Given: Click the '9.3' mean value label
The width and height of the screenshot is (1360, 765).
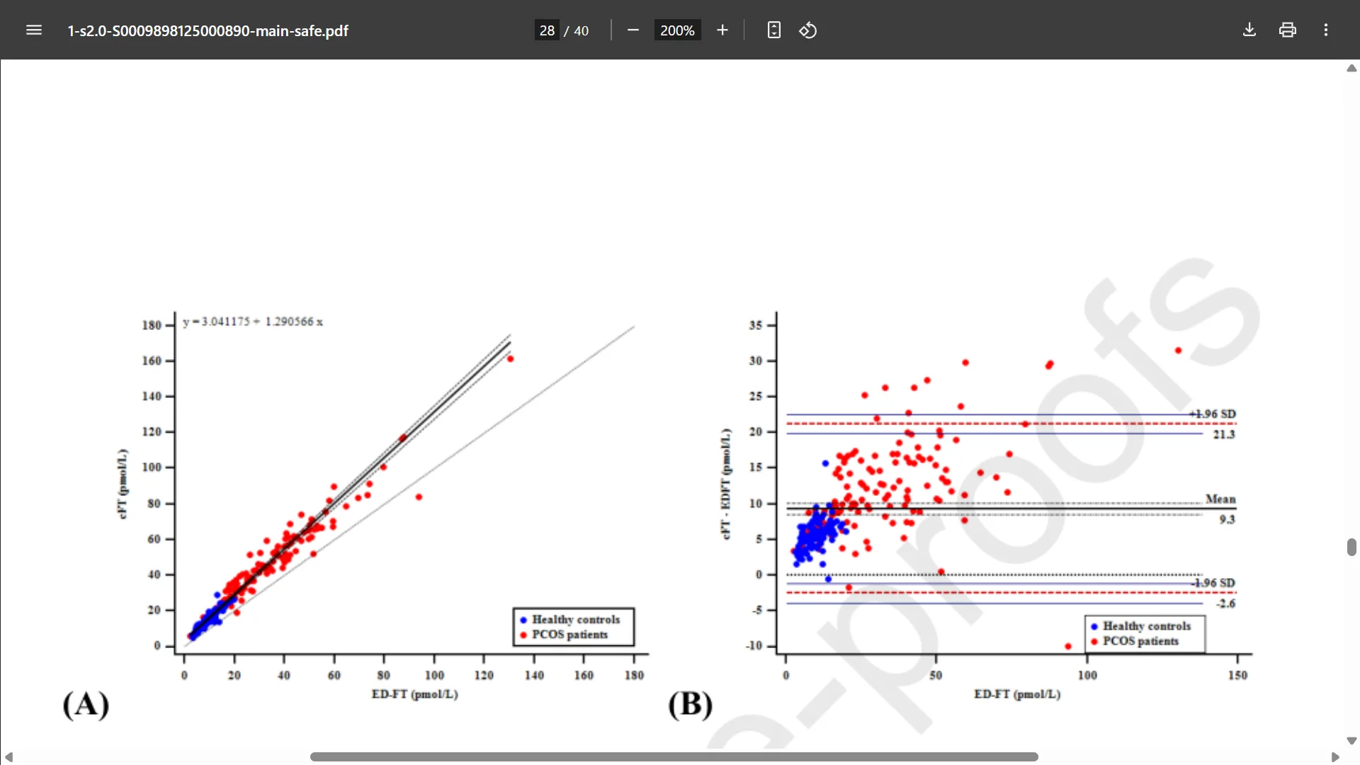Looking at the screenshot, I should [1227, 519].
